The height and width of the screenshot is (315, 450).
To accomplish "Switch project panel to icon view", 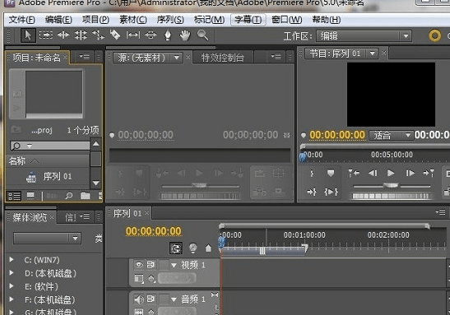I will point(30,196).
